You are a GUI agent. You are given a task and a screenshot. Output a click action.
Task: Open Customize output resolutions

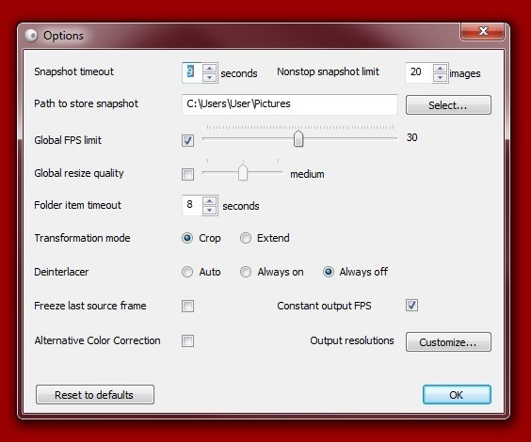(x=448, y=342)
